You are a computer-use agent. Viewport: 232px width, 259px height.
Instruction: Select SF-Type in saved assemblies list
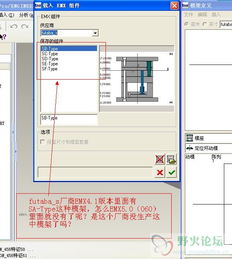tap(69, 69)
